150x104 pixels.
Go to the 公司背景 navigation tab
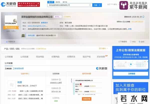point(9,57)
